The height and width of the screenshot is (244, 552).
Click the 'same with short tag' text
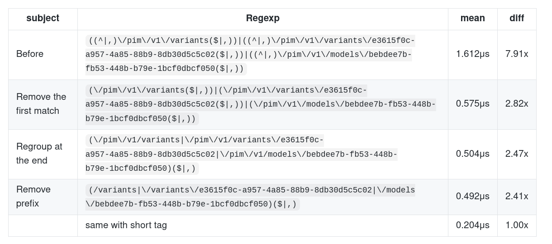(126, 225)
